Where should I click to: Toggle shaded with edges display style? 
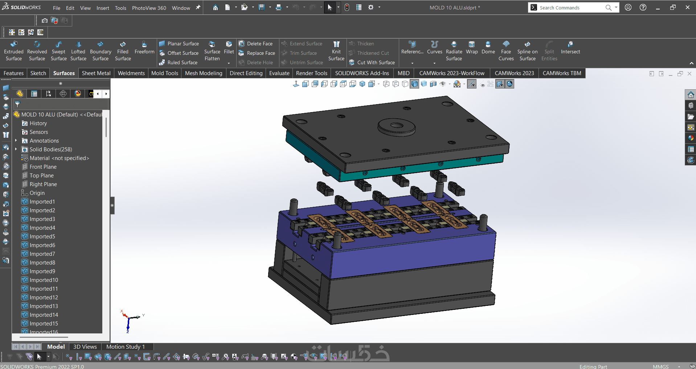tap(414, 84)
